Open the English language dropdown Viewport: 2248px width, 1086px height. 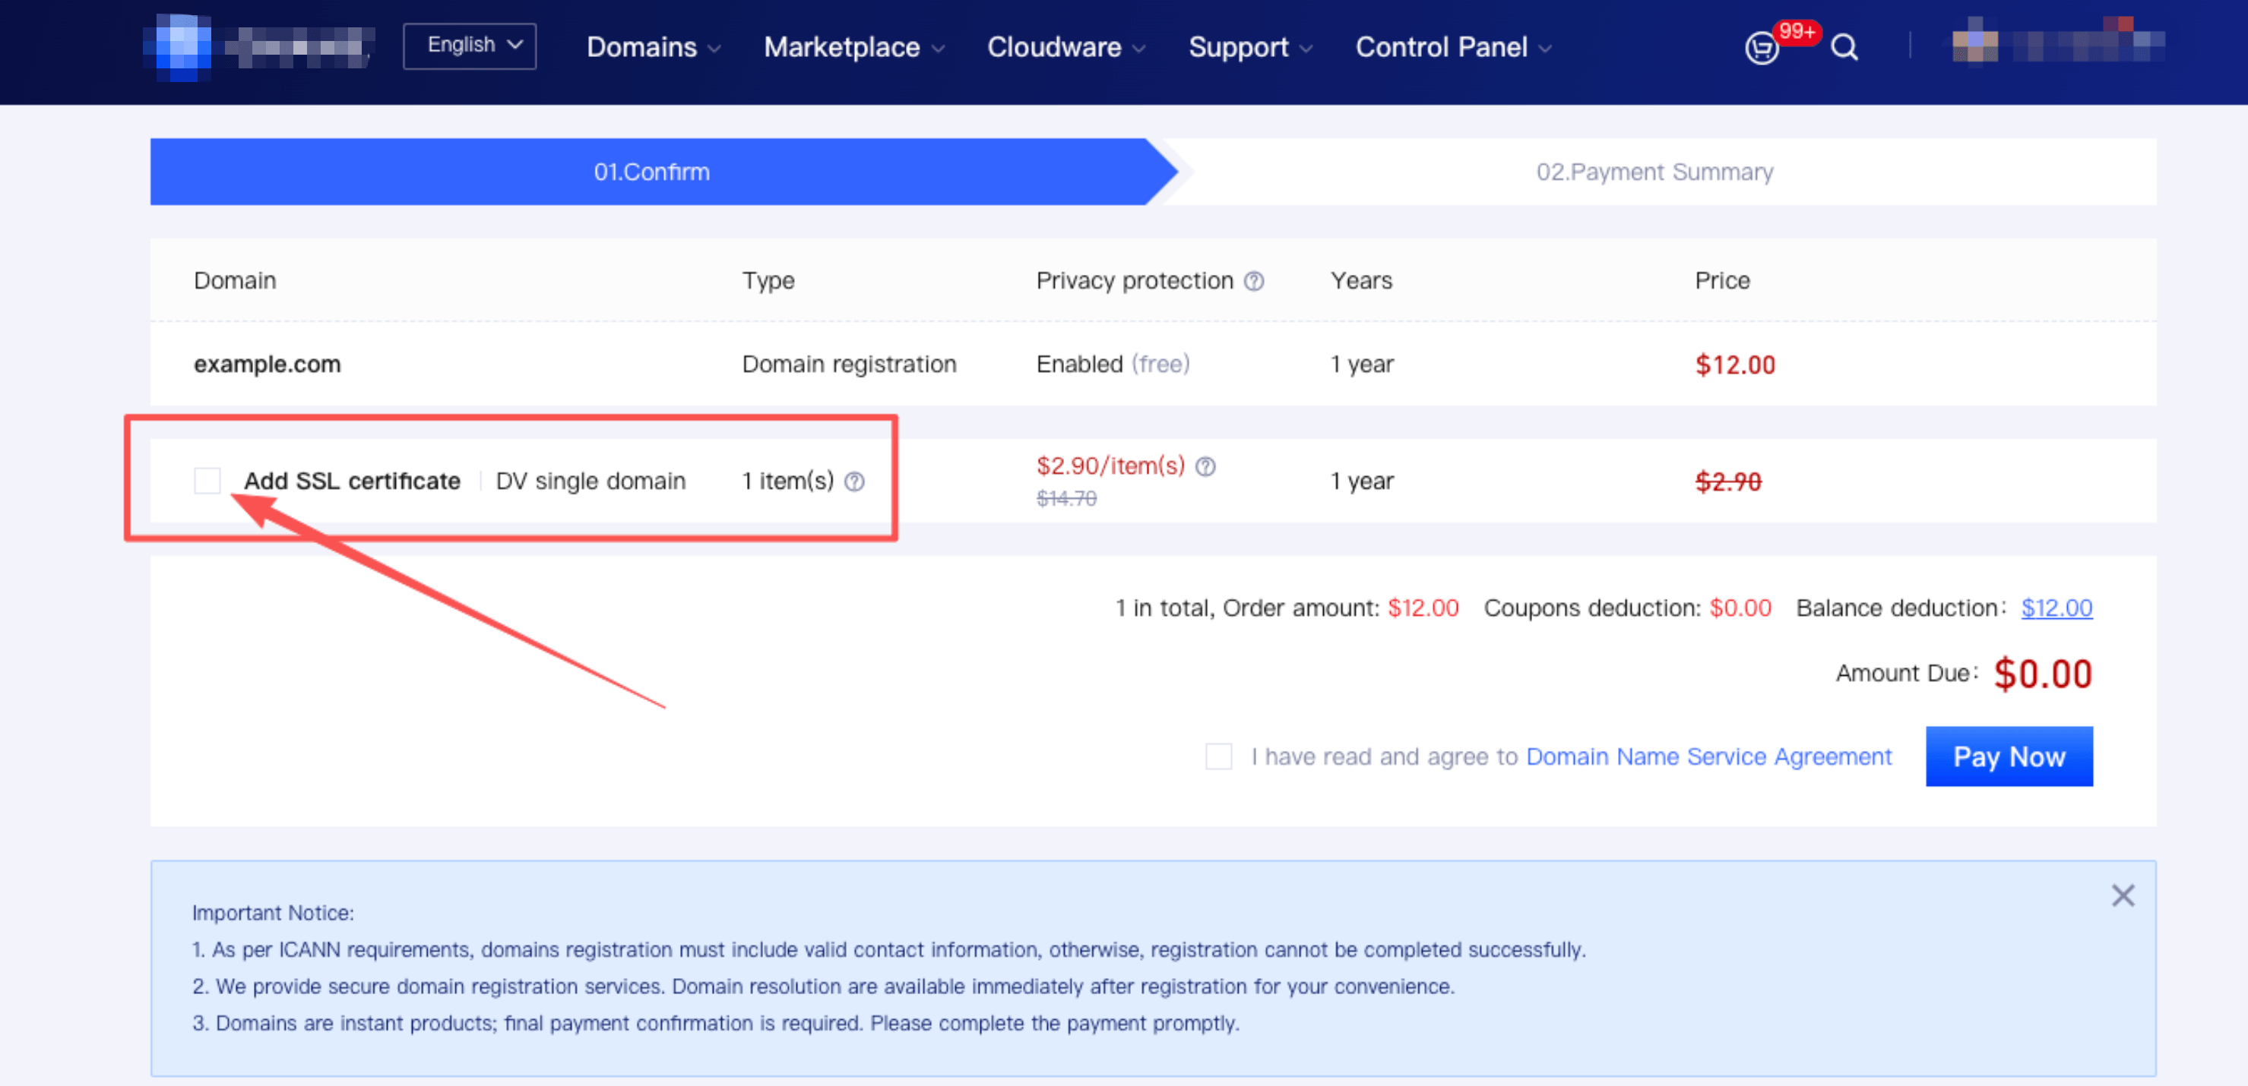click(x=470, y=46)
